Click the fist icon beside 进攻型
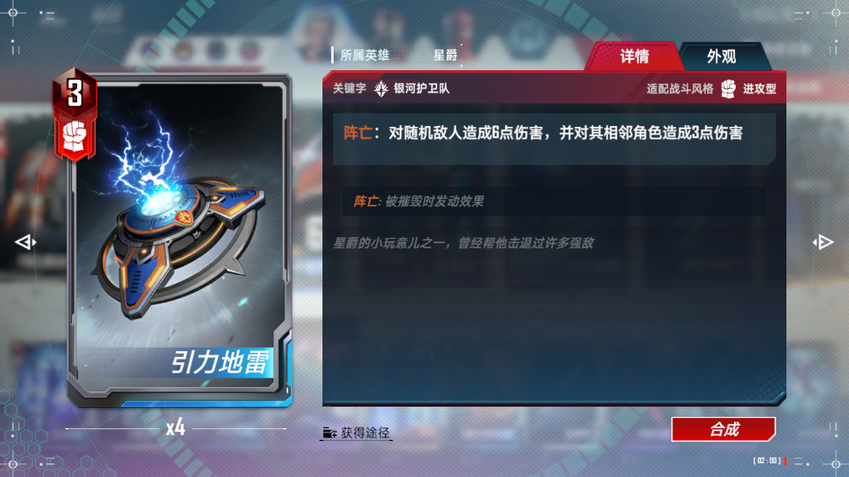Image resolution: width=849 pixels, height=477 pixels. pyautogui.click(x=729, y=89)
